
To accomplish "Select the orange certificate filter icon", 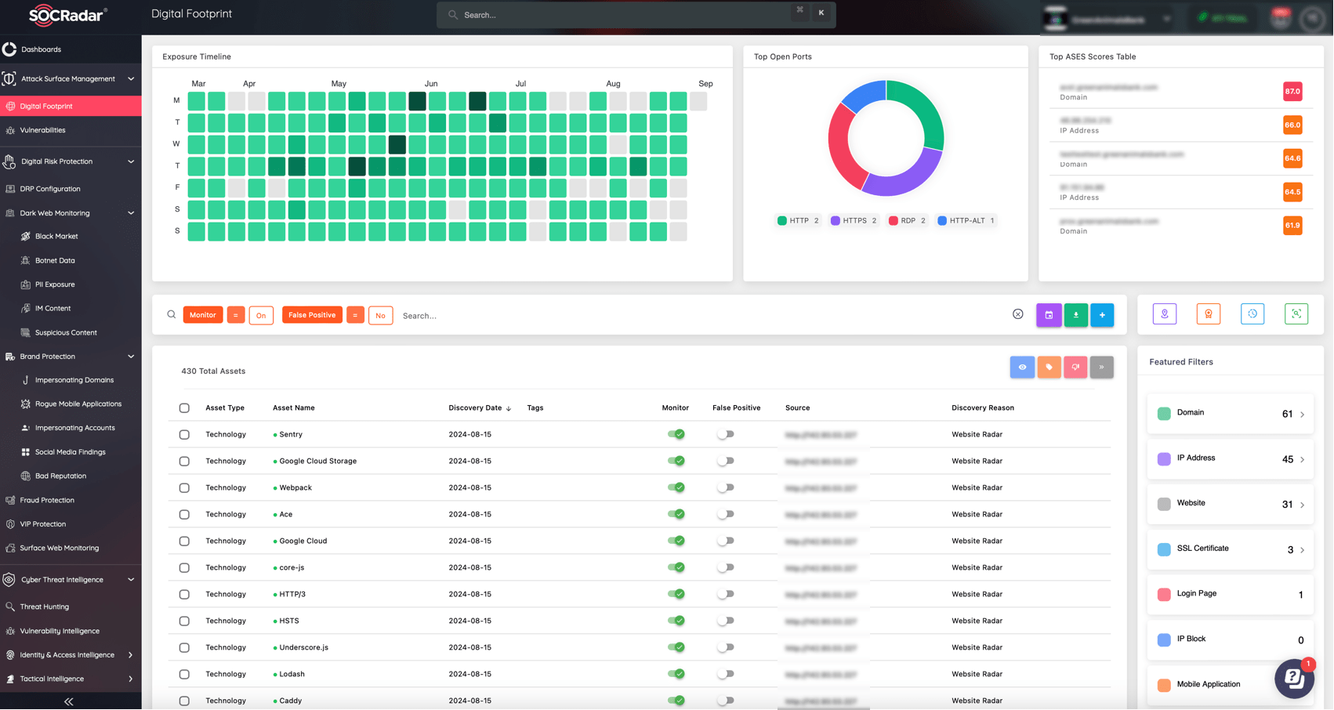I will (x=1208, y=313).
